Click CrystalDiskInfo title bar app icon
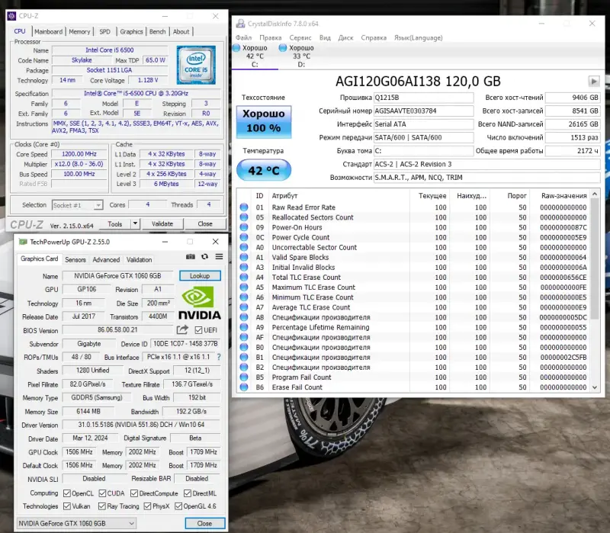 (240, 24)
